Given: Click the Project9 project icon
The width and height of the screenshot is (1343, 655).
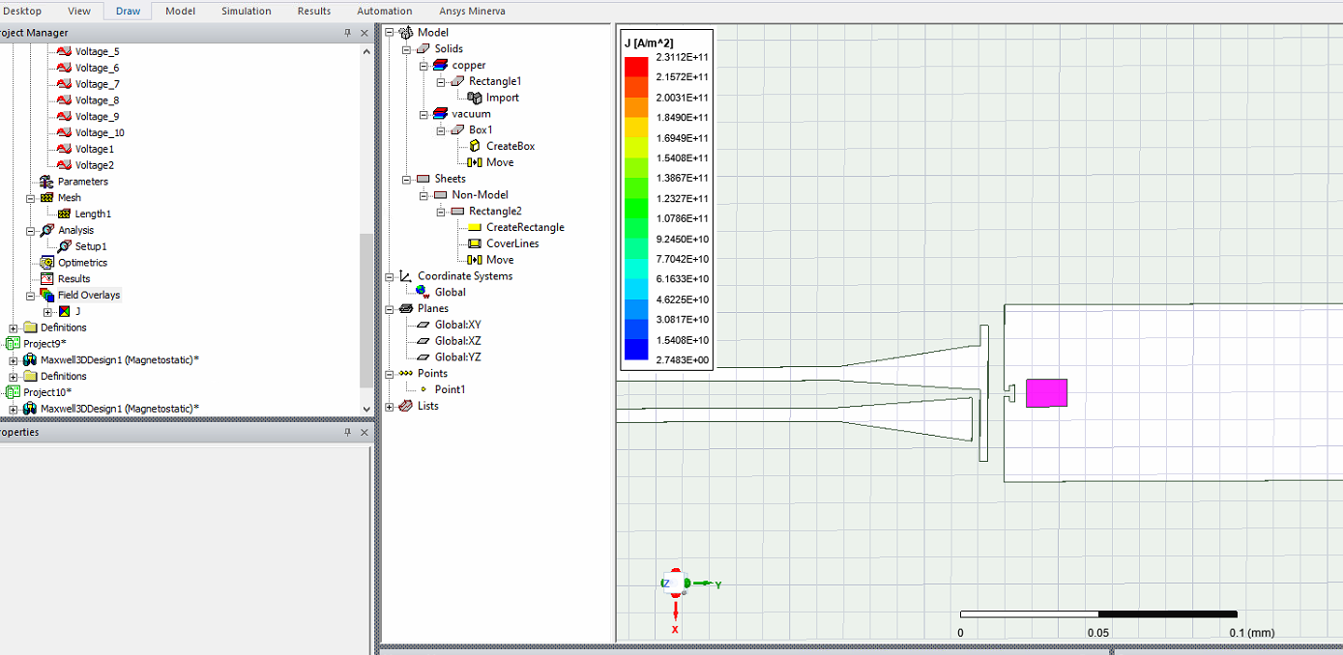Looking at the screenshot, I should (13, 344).
